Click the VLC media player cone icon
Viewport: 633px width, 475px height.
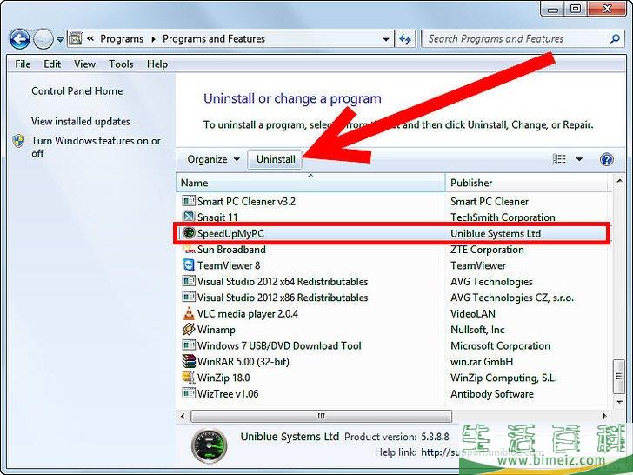coord(189,313)
